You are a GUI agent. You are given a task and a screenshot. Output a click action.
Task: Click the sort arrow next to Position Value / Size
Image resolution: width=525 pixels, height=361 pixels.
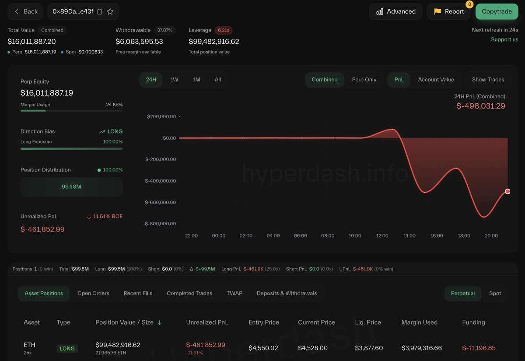[160, 322]
